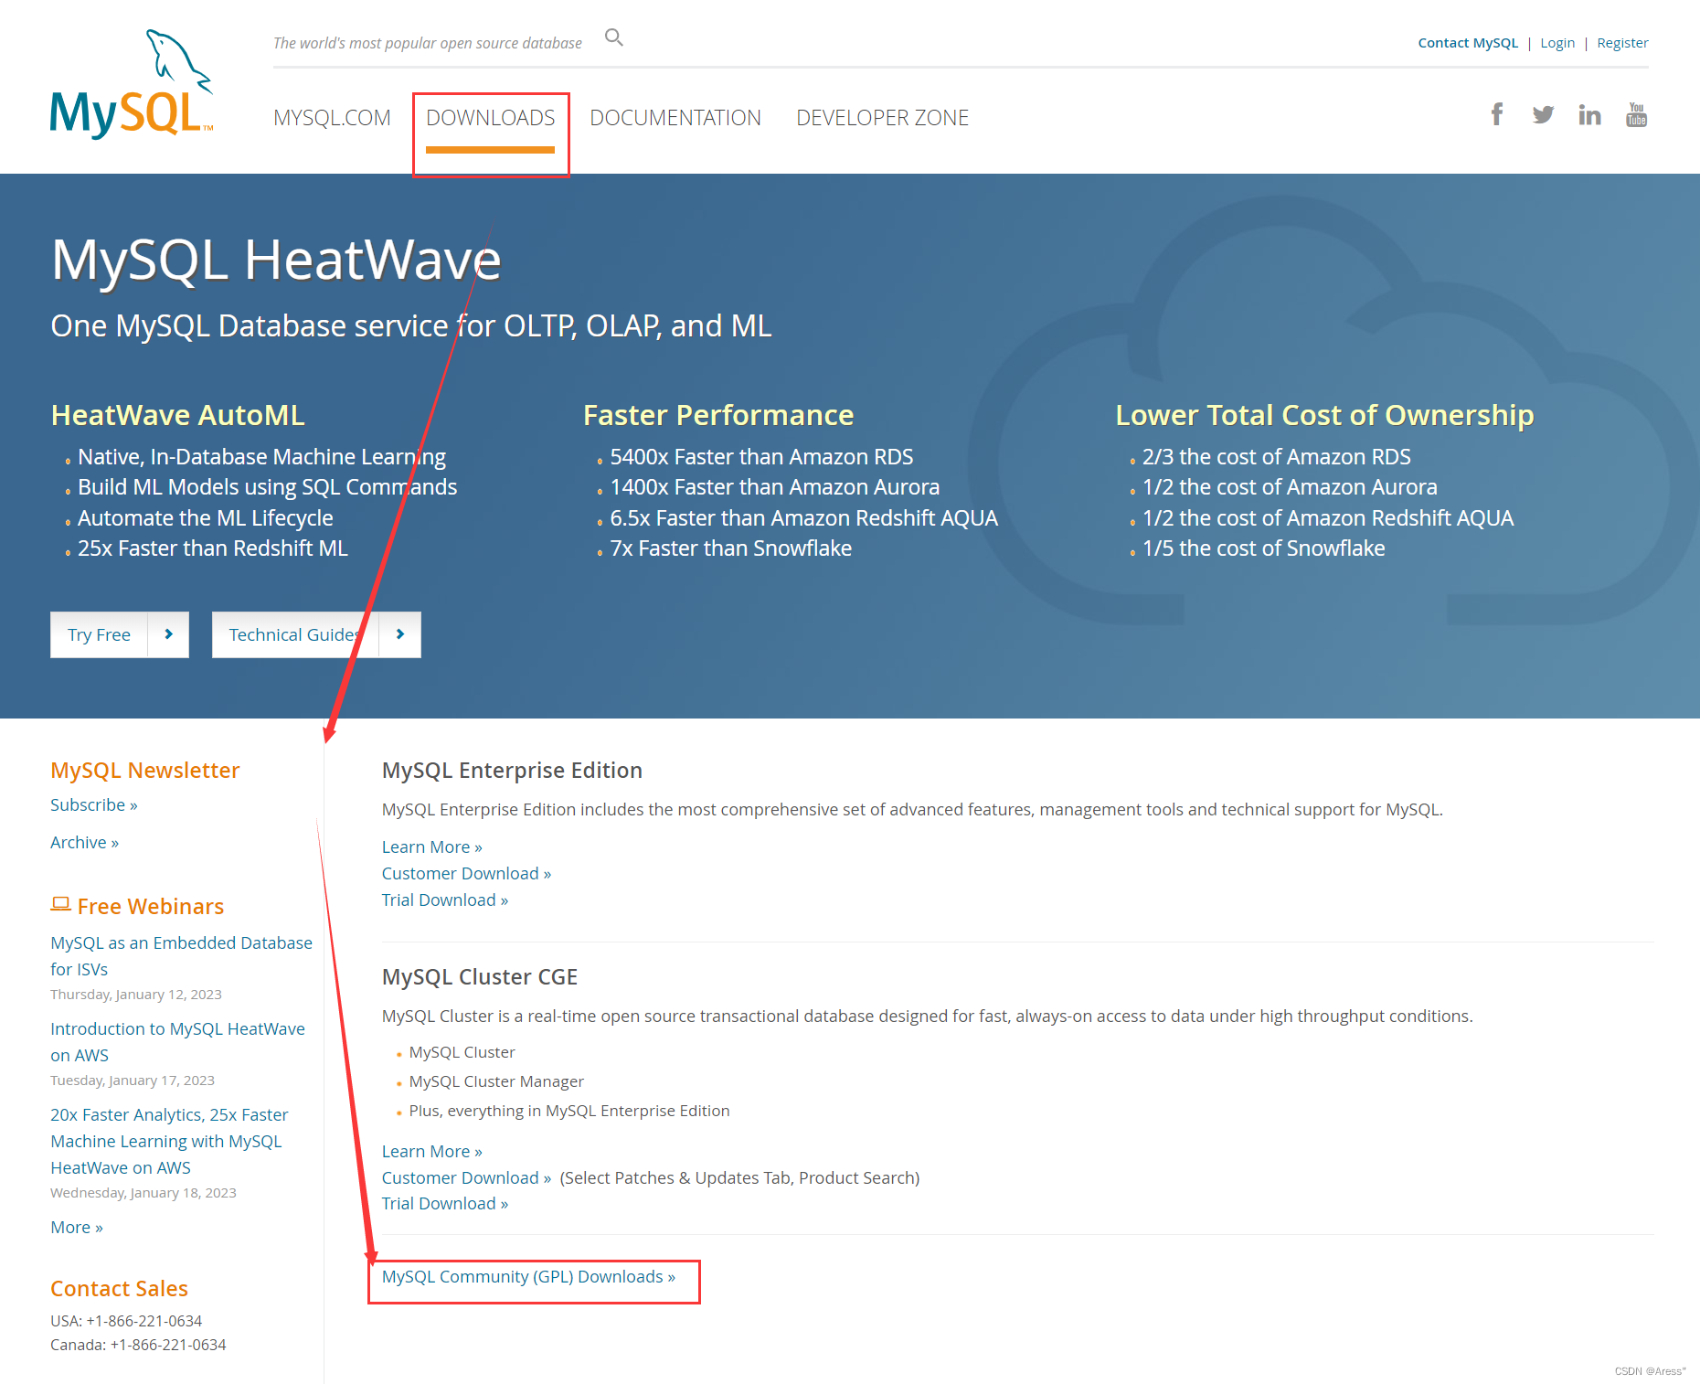
Task: Open the DOCUMENTATION nav item
Action: (x=675, y=118)
